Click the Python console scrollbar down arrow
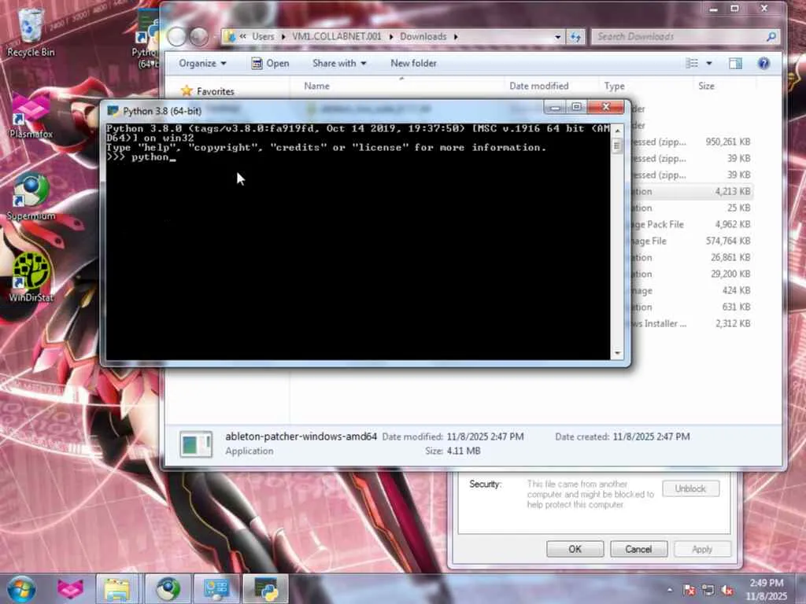 click(x=617, y=353)
